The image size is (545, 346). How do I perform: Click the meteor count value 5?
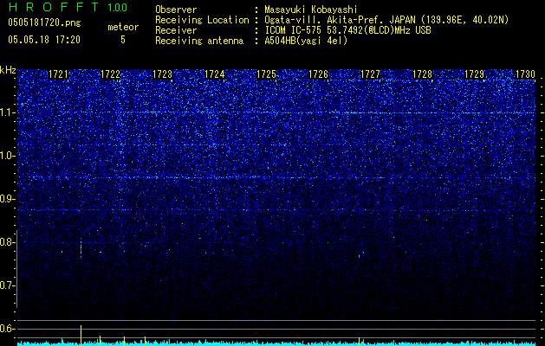(123, 40)
